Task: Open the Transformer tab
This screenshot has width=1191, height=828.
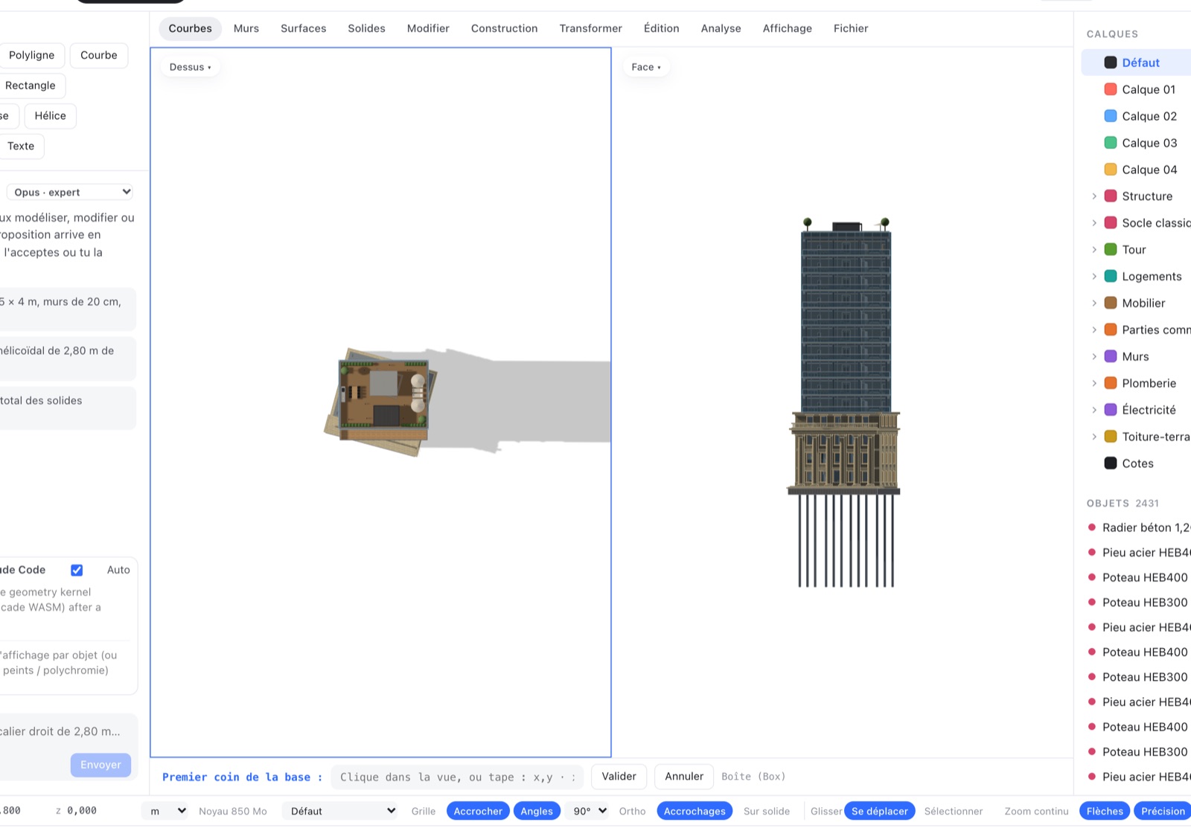Action: tap(591, 28)
